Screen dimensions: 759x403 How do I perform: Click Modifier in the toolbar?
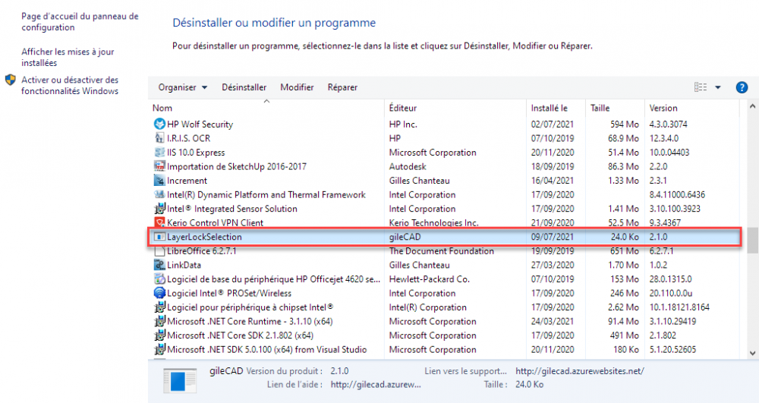(x=297, y=87)
